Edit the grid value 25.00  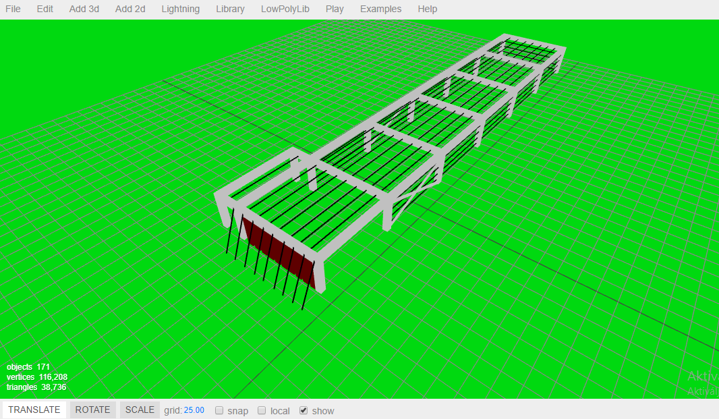[x=194, y=410]
